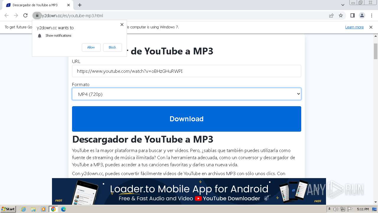This screenshot has height=213, width=378.
Task: Open site info lock icon
Action: pyautogui.click(x=37, y=15)
